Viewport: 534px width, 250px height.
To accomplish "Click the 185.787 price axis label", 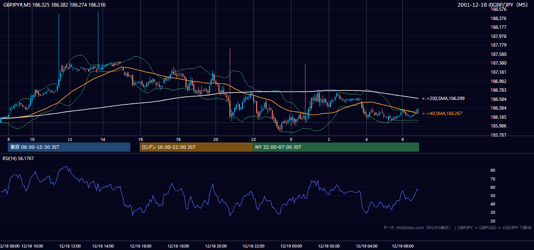I will [498, 135].
